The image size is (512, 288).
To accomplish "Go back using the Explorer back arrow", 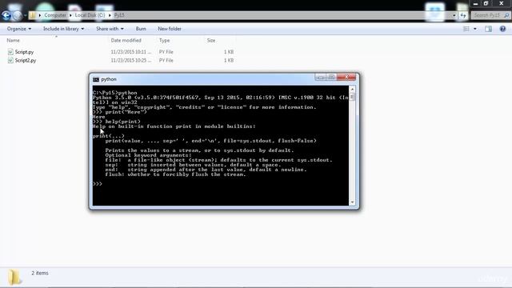I will pos(6,15).
